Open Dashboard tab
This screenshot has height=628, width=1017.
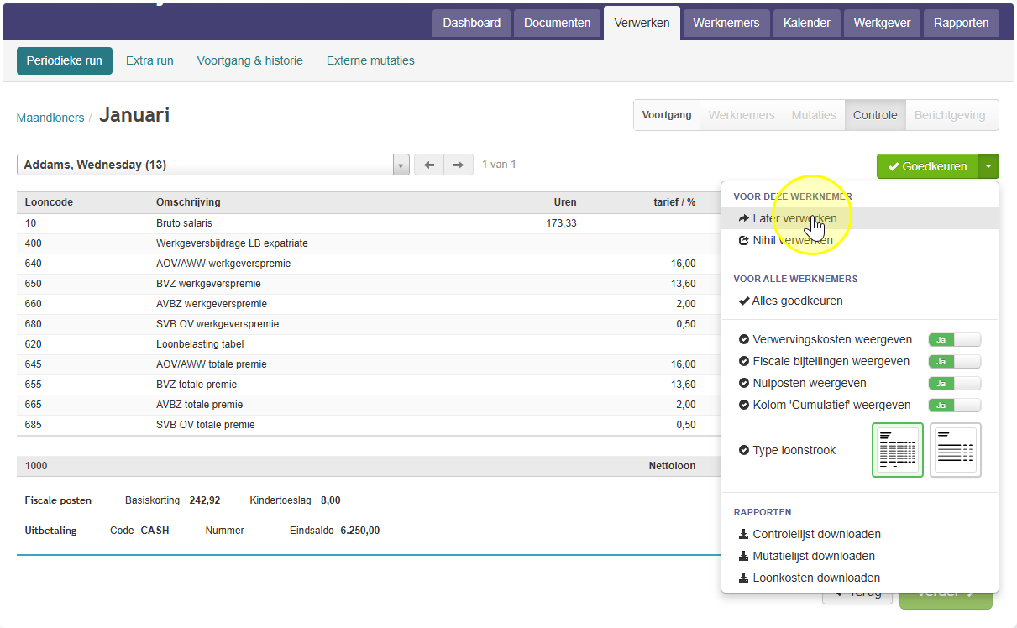tap(471, 23)
